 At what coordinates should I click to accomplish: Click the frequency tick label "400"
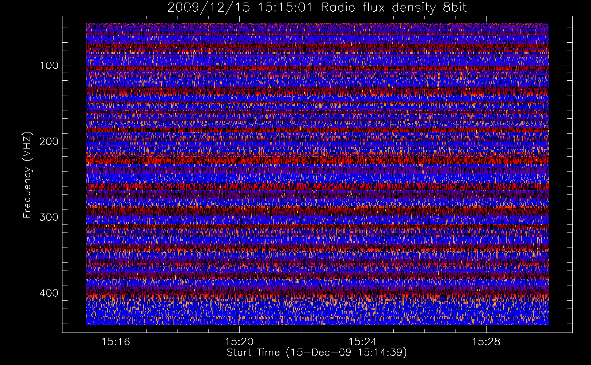coord(49,293)
